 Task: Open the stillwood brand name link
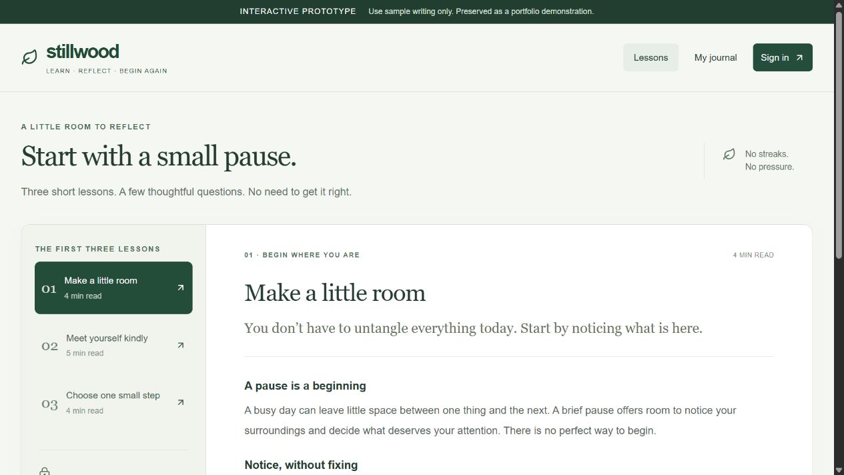click(x=83, y=51)
